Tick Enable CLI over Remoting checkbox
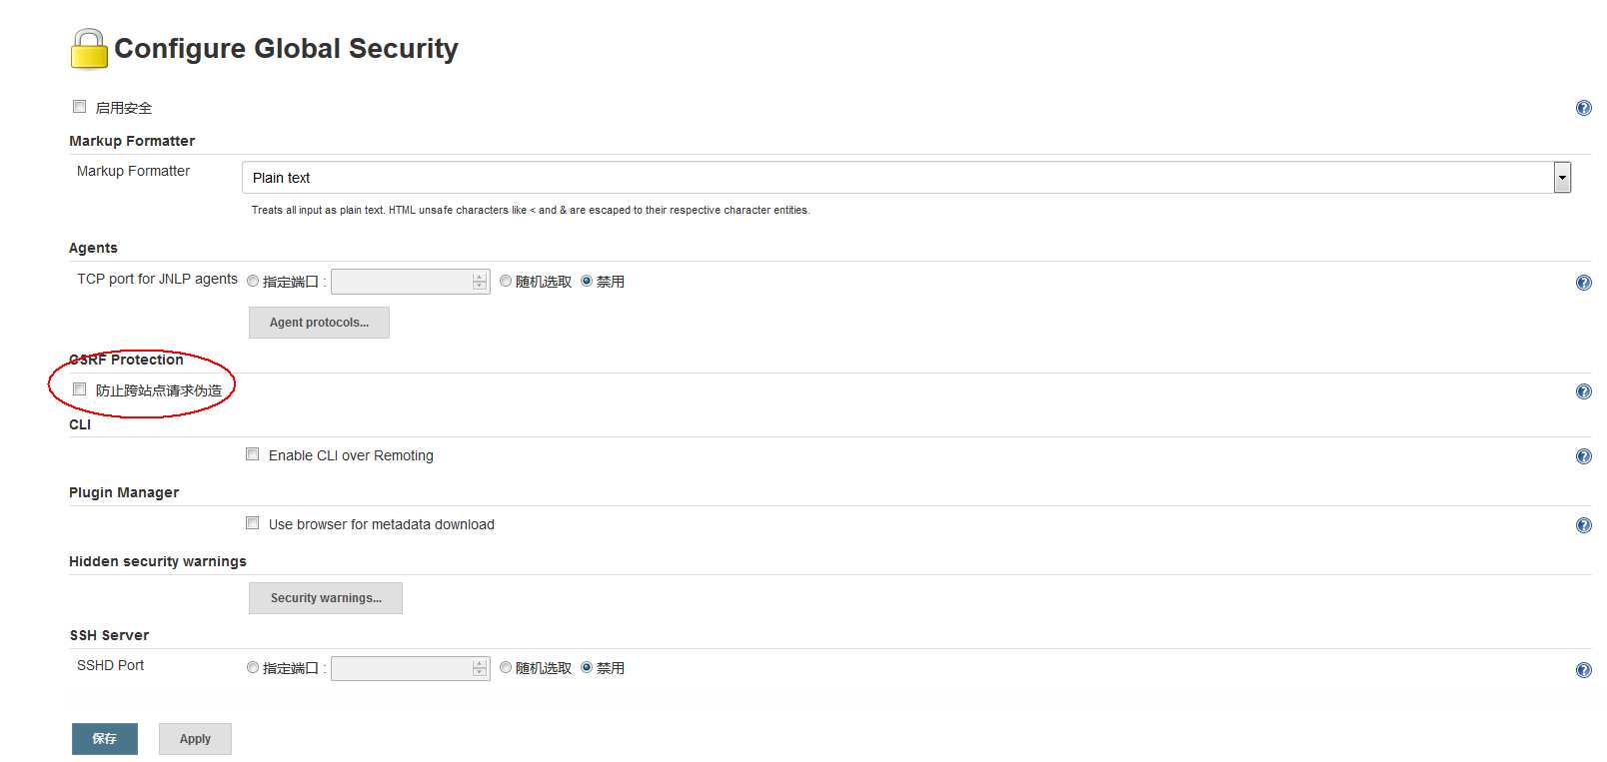The image size is (1607, 762). click(253, 454)
